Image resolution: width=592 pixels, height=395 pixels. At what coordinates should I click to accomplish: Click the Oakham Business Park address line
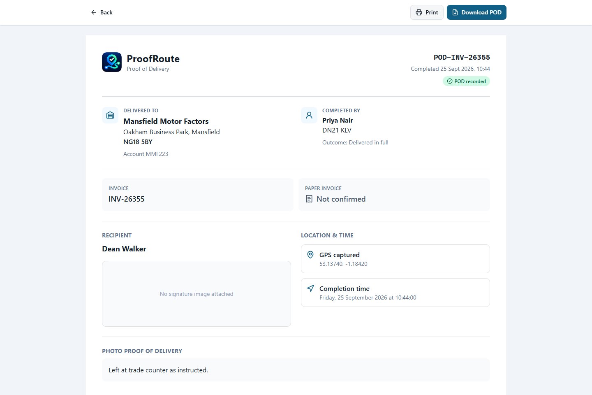tap(171, 132)
